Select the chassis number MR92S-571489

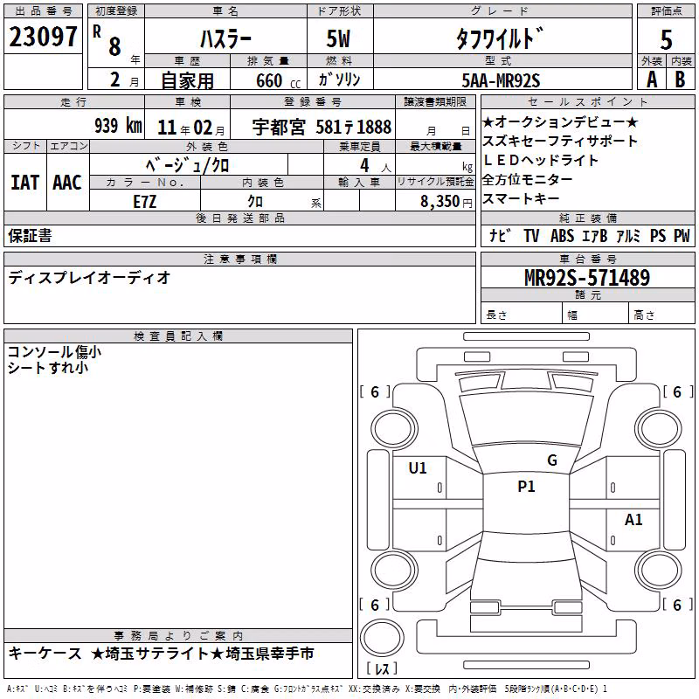587,277
